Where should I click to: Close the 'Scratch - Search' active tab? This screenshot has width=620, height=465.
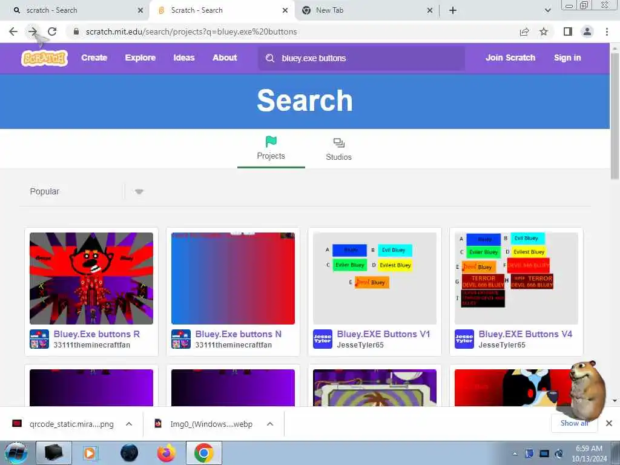click(x=285, y=10)
